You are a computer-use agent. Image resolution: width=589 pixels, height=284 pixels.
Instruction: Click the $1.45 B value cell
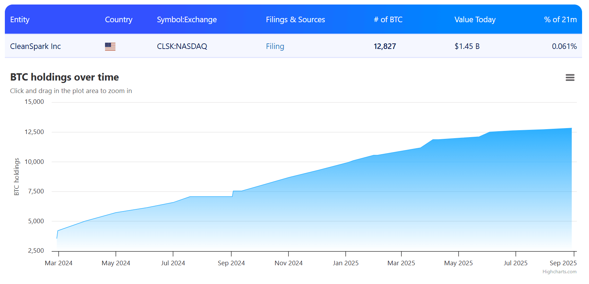(x=467, y=47)
